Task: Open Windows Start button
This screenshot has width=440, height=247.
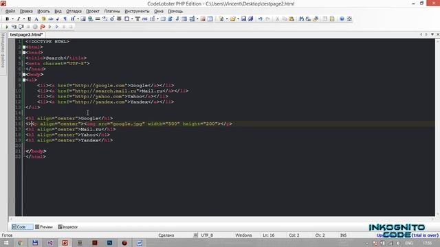Action: pos(5,243)
